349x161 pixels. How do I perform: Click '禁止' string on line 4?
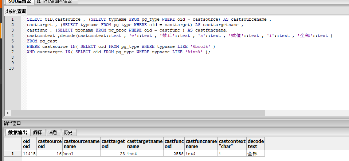[167, 36]
